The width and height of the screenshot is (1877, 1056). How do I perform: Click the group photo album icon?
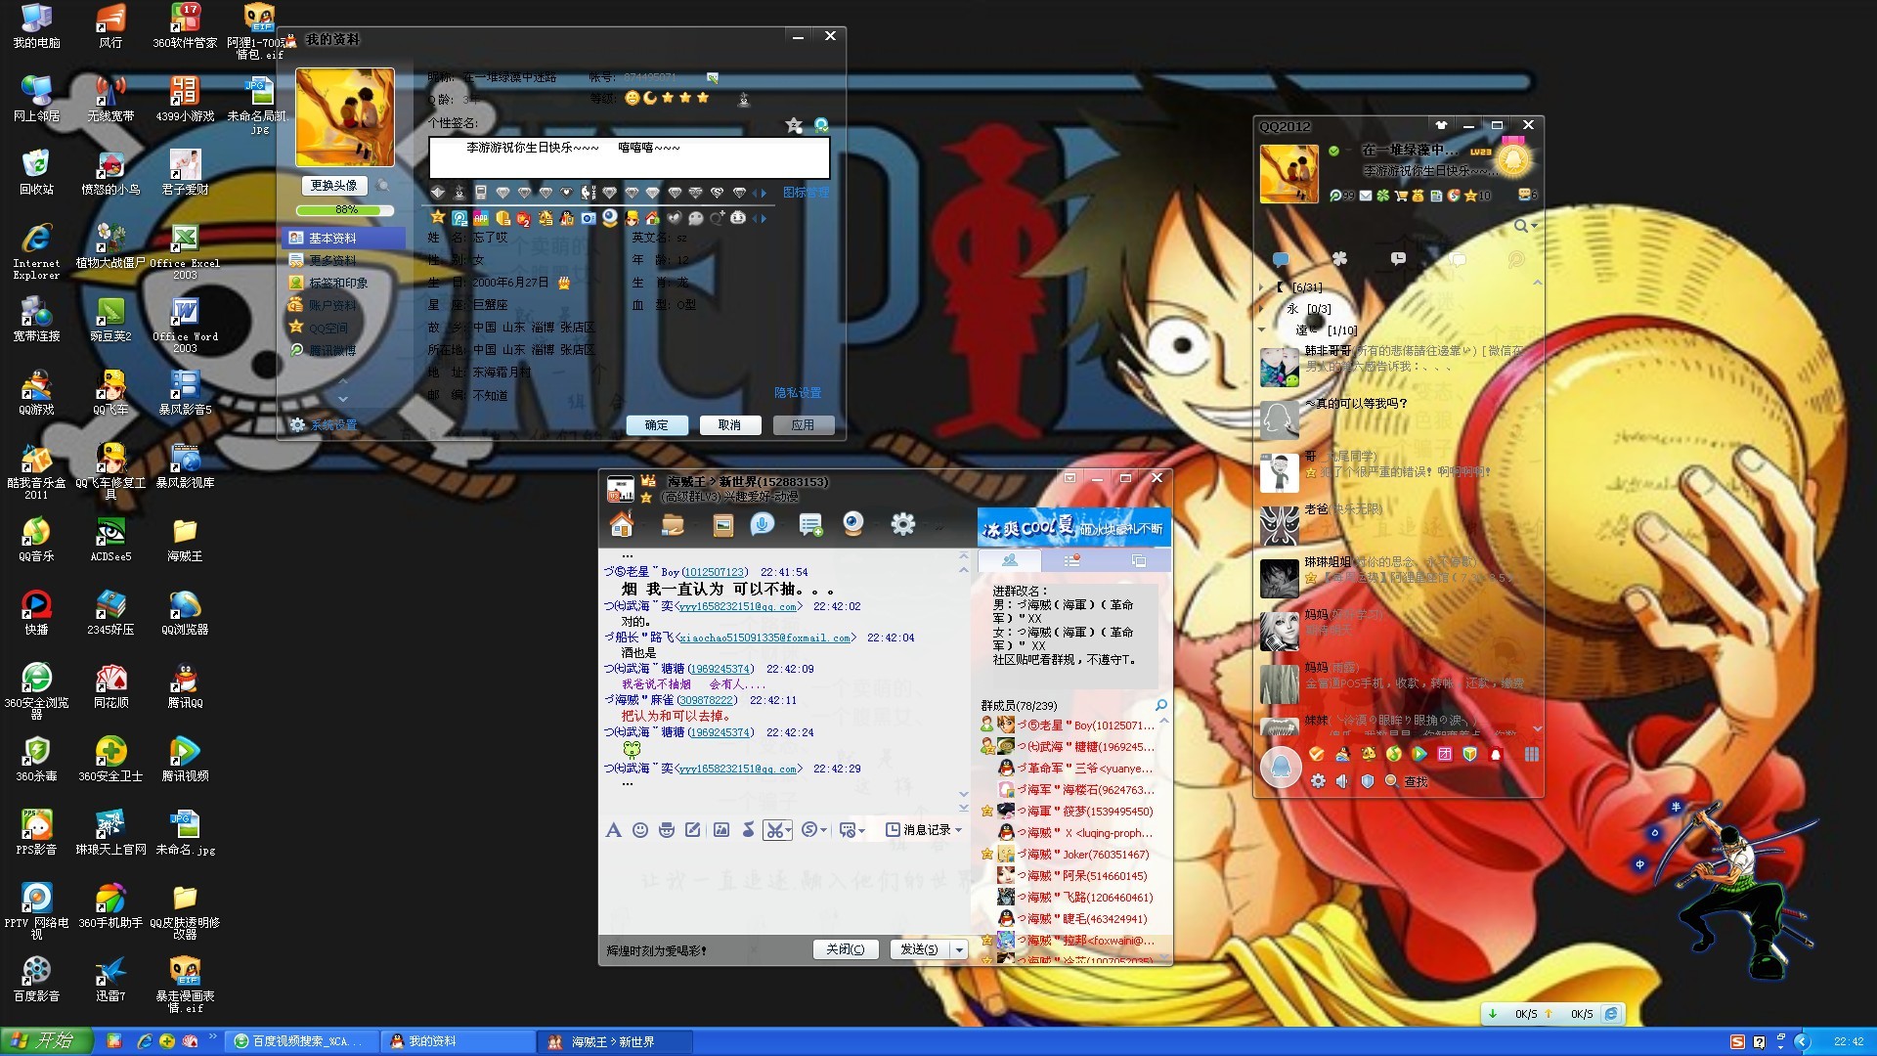[722, 525]
